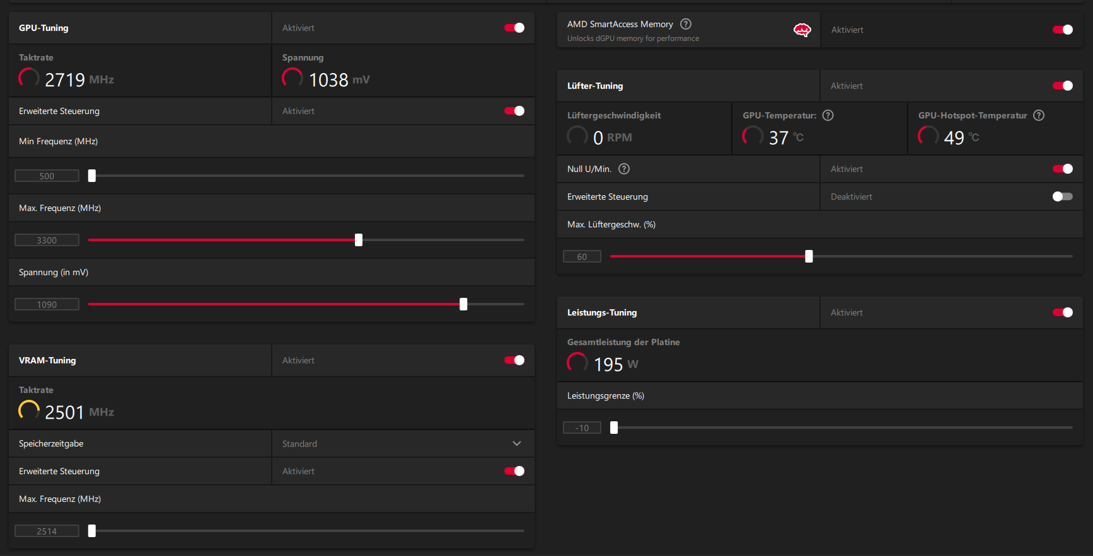Click VRAM-Tuning section title

(x=47, y=360)
